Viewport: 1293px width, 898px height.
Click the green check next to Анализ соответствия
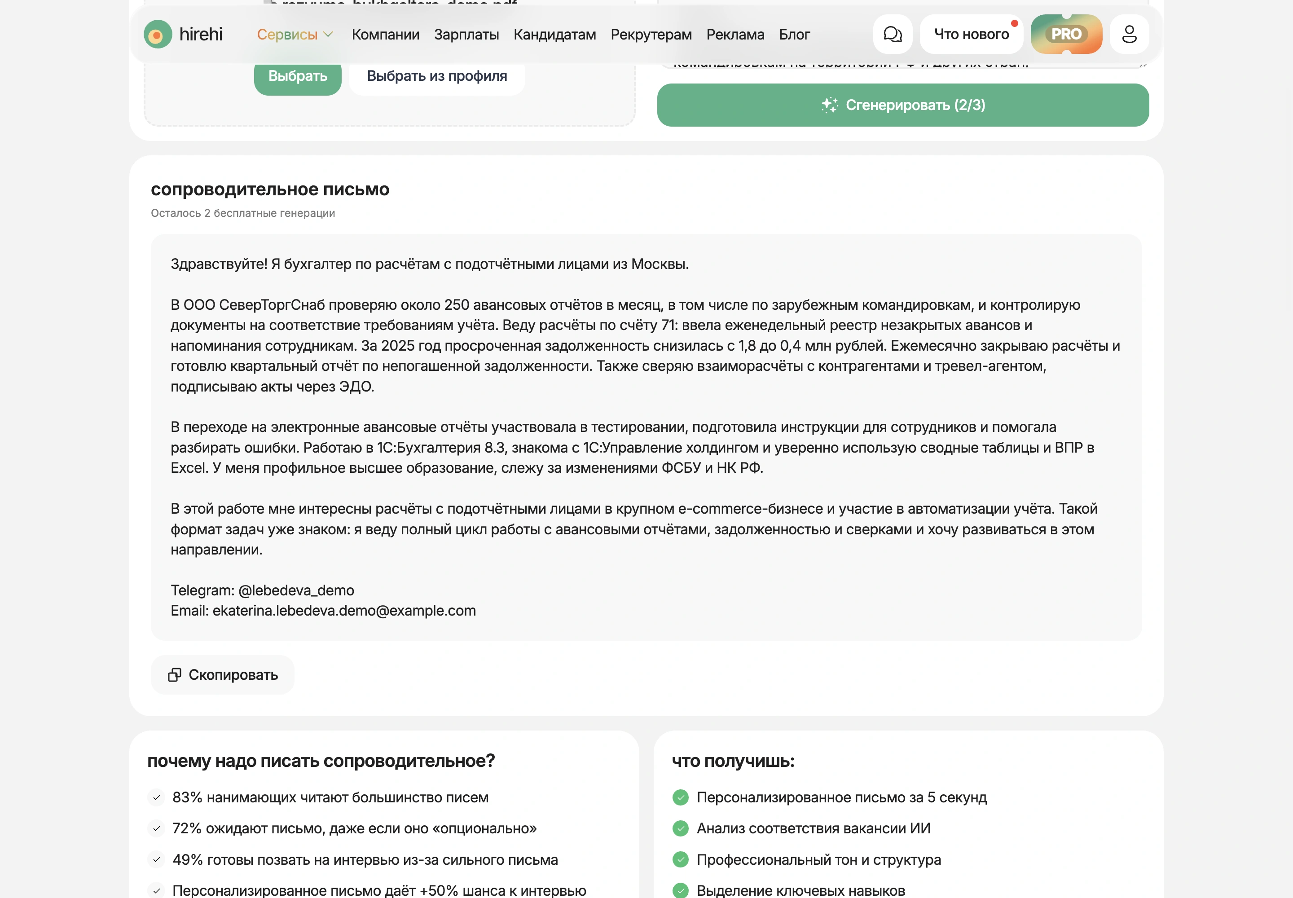click(680, 828)
